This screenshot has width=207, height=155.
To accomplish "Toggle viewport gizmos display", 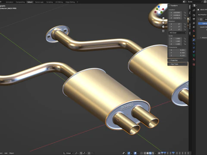I will point(129,153).
